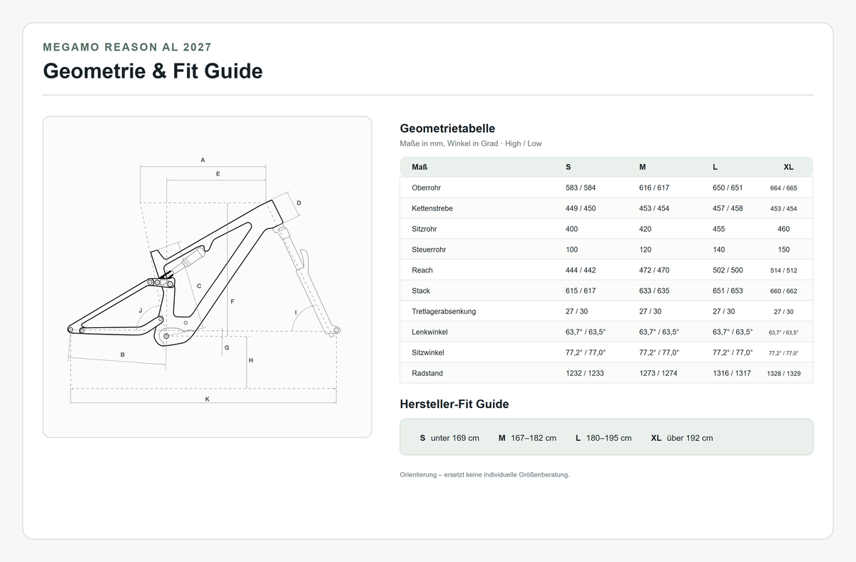The image size is (856, 562).
Task: Click Radstand value '1328 / 1329'
Action: pos(784,374)
